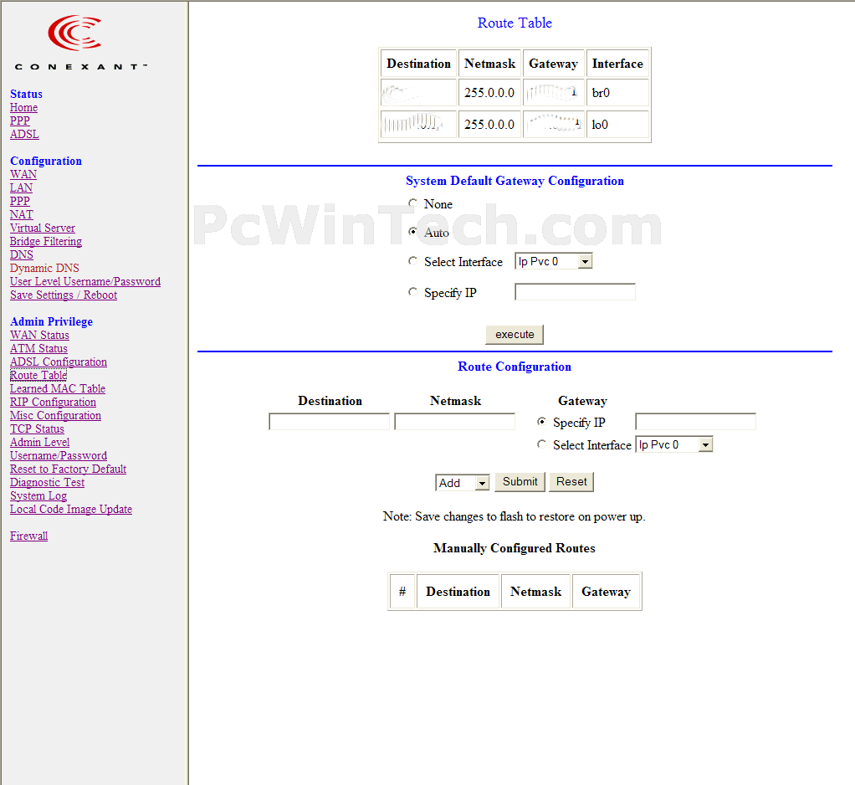Open the PPP link under Status
This screenshot has height=785, width=855.
(x=19, y=121)
